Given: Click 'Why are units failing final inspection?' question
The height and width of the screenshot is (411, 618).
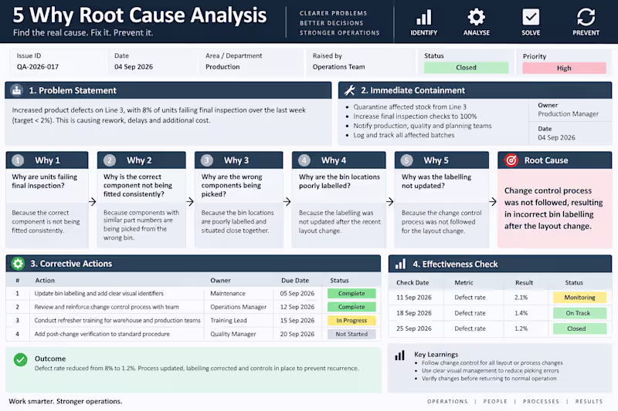Looking at the screenshot, I should pos(45,181).
